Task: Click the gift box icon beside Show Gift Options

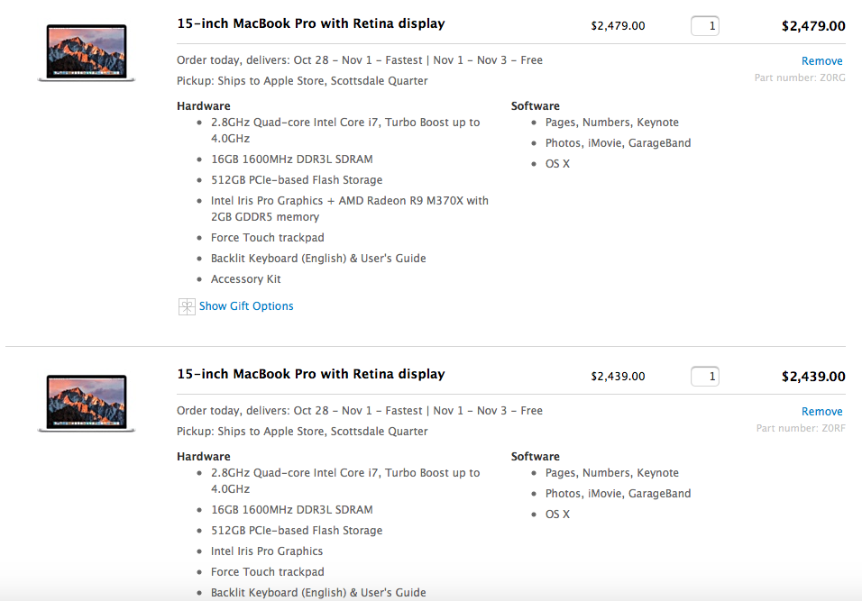Action: point(187,306)
